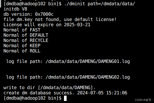Click the scrollbar handle at left edge
Image resolution: width=154 pixels, height=103 pixels.
click(x=1, y=4)
